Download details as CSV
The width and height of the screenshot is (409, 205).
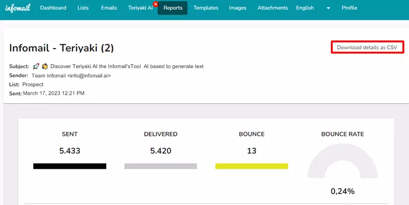(367, 47)
